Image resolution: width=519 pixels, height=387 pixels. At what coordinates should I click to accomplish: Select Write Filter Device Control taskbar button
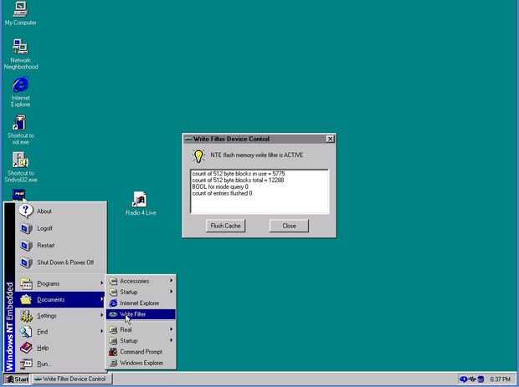tap(72, 379)
